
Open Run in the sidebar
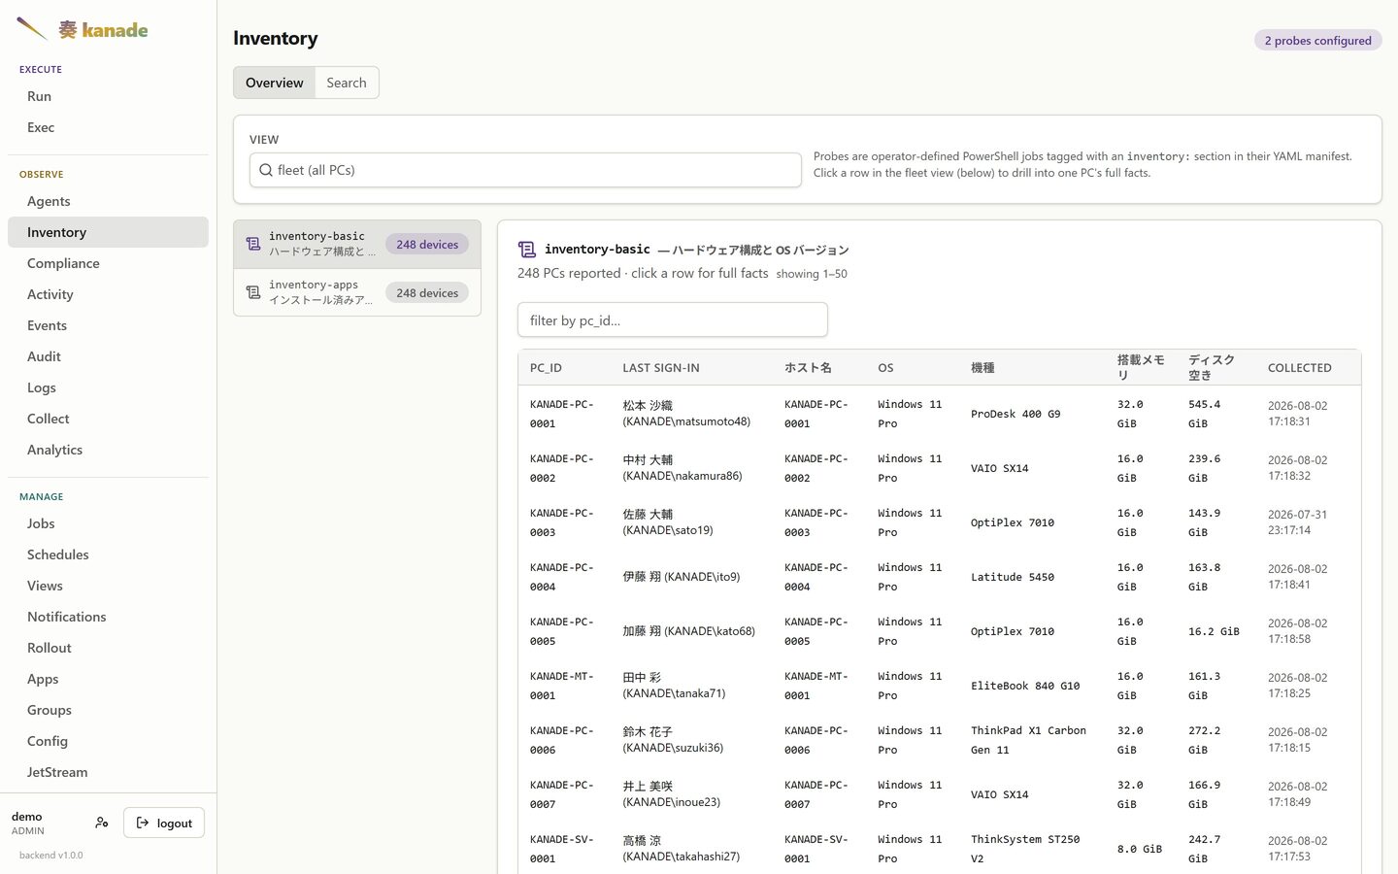point(108,96)
